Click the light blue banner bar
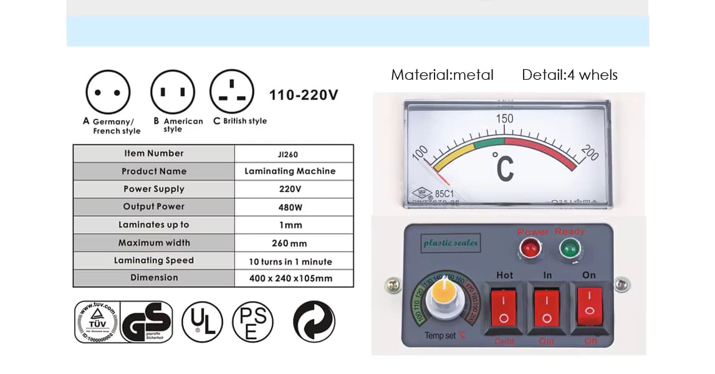This screenshot has height=374, width=715. pyautogui.click(x=358, y=31)
